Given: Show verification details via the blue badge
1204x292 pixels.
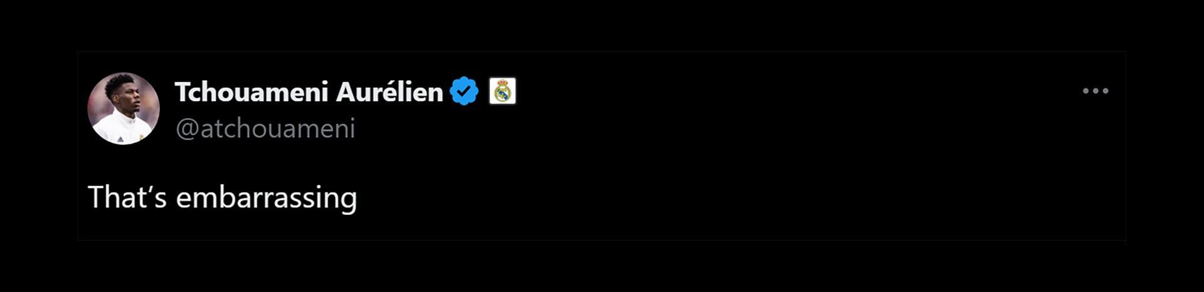Looking at the screenshot, I should pos(464,91).
